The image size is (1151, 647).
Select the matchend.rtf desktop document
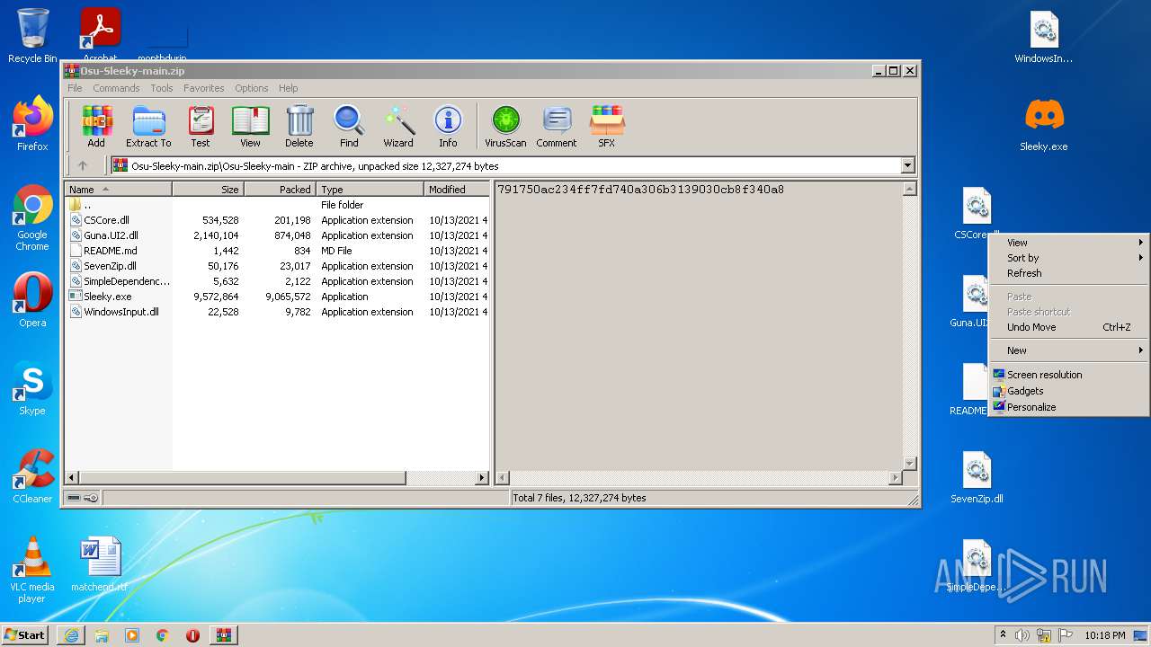(100, 564)
